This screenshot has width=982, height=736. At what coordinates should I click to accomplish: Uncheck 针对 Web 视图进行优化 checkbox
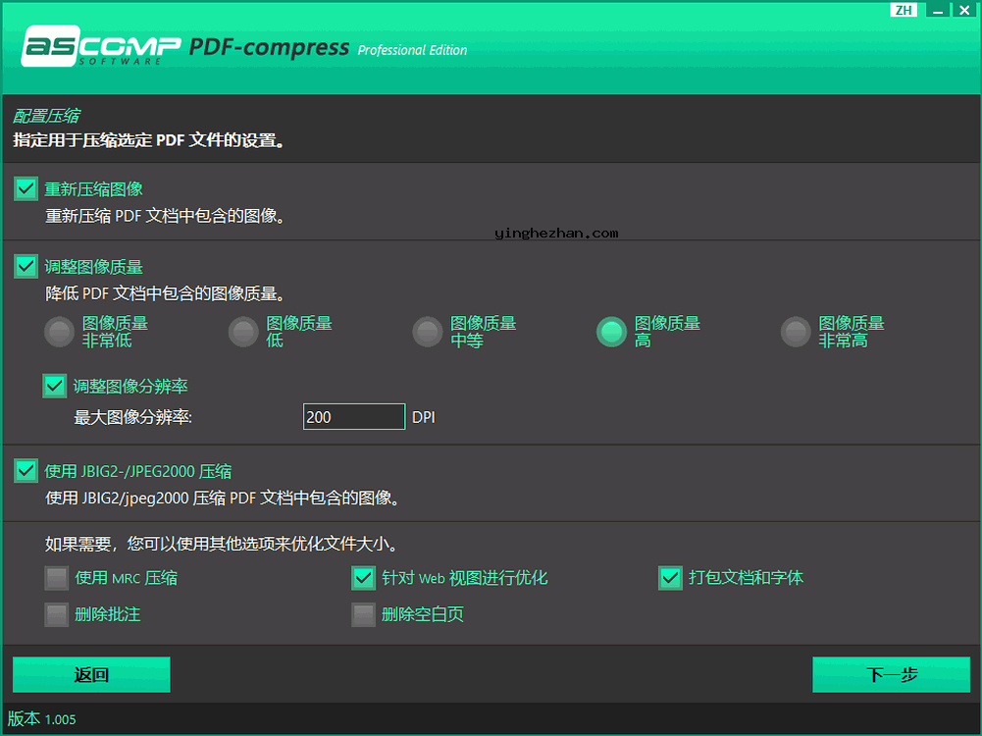pyautogui.click(x=363, y=578)
